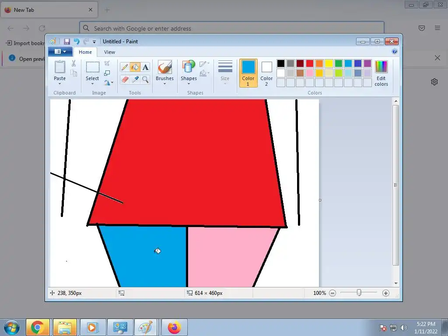Select the Color 1 button

[248, 73]
